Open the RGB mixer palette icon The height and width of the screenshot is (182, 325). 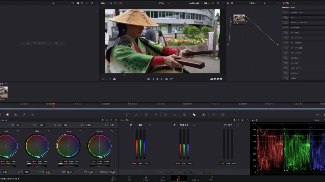click(x=24, y=114)
